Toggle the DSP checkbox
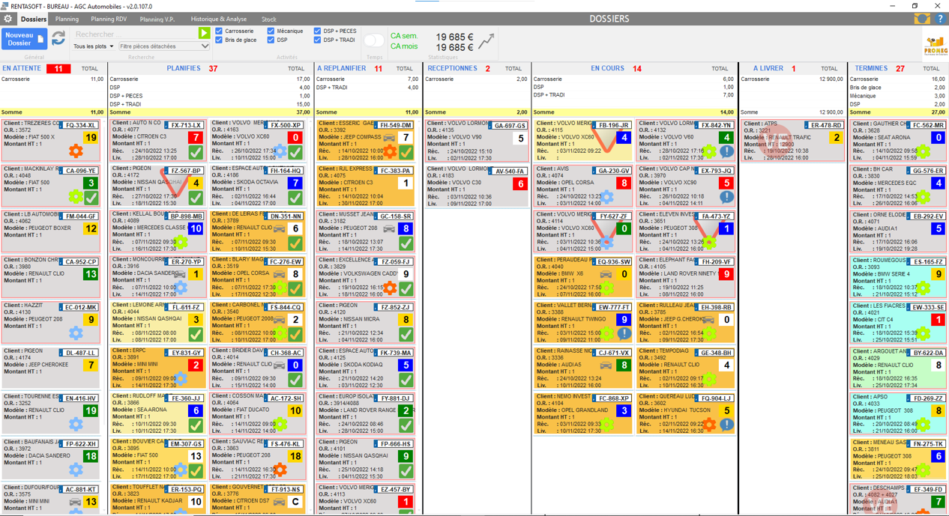 pos(271,40)
